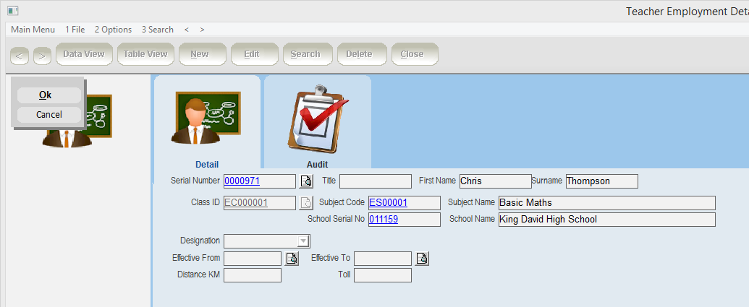Click the lookup icon beside Serial Number
749x307 pixels.
(306, 181)
